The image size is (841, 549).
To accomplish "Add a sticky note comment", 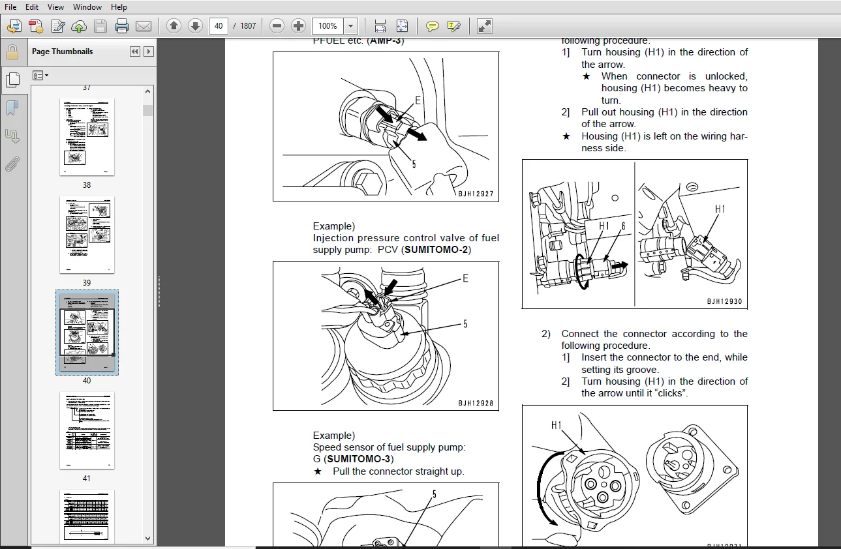I will point(432,26).
